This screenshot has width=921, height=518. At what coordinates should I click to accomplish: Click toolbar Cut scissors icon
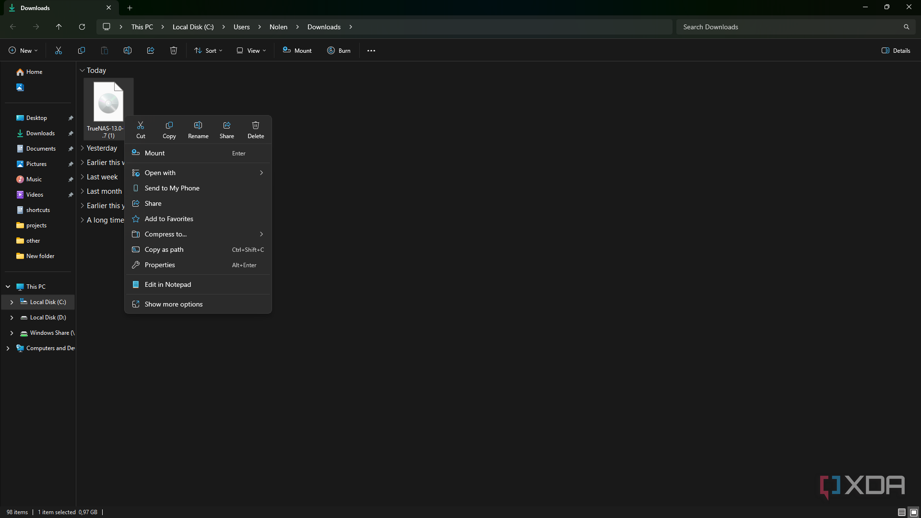[x=59, y=50]
